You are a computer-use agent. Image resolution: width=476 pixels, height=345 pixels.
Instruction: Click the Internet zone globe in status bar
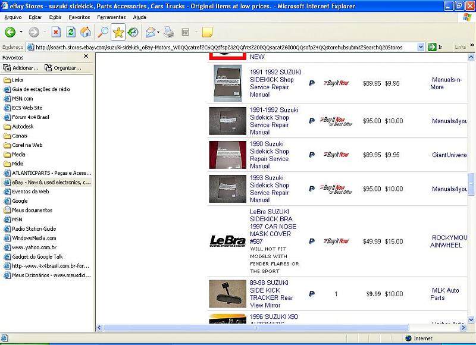point(408,338)
